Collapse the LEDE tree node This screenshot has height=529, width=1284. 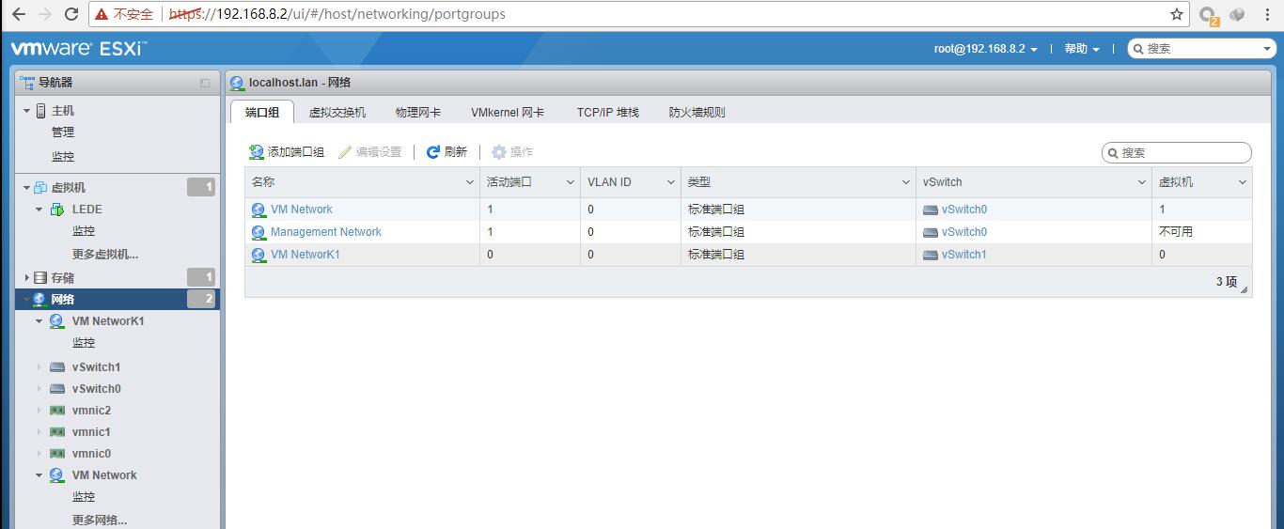click(39, 210)
